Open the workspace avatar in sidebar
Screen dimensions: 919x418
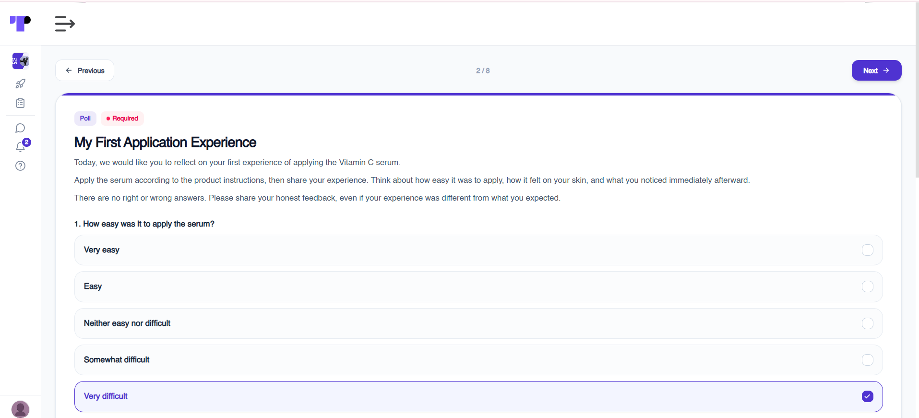[x=20, y=61]
